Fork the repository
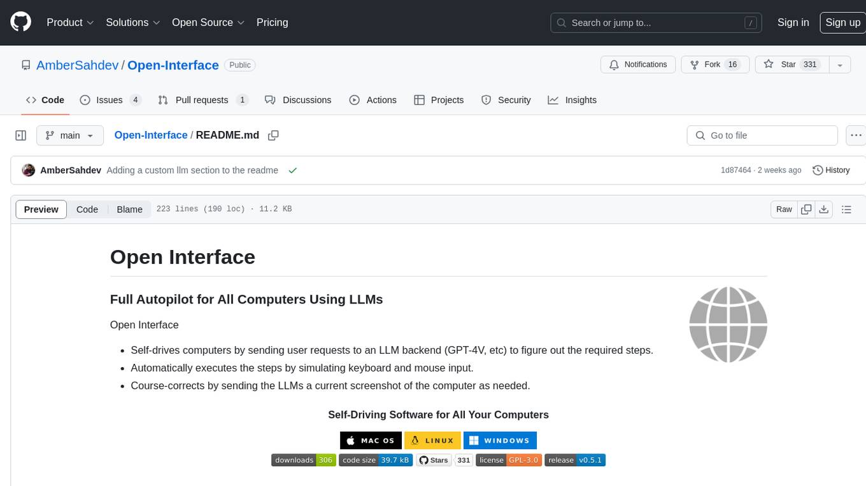Viewport: 866px width, 486px height. [715, 65]
